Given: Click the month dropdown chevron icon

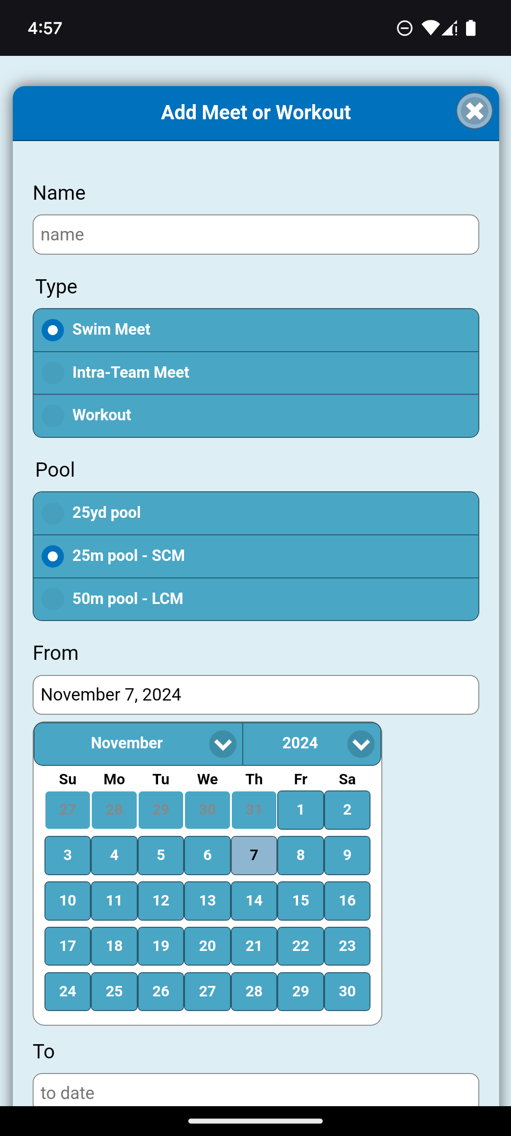Looking at the screenshot, I should point(223,745).
